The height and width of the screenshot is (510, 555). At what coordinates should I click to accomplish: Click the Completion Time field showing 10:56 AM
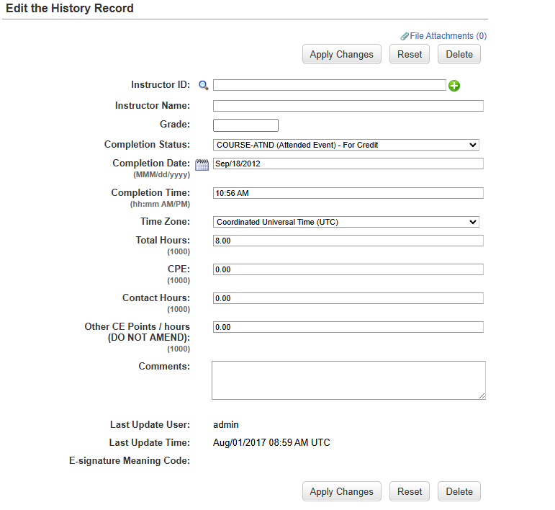(348, 193)
